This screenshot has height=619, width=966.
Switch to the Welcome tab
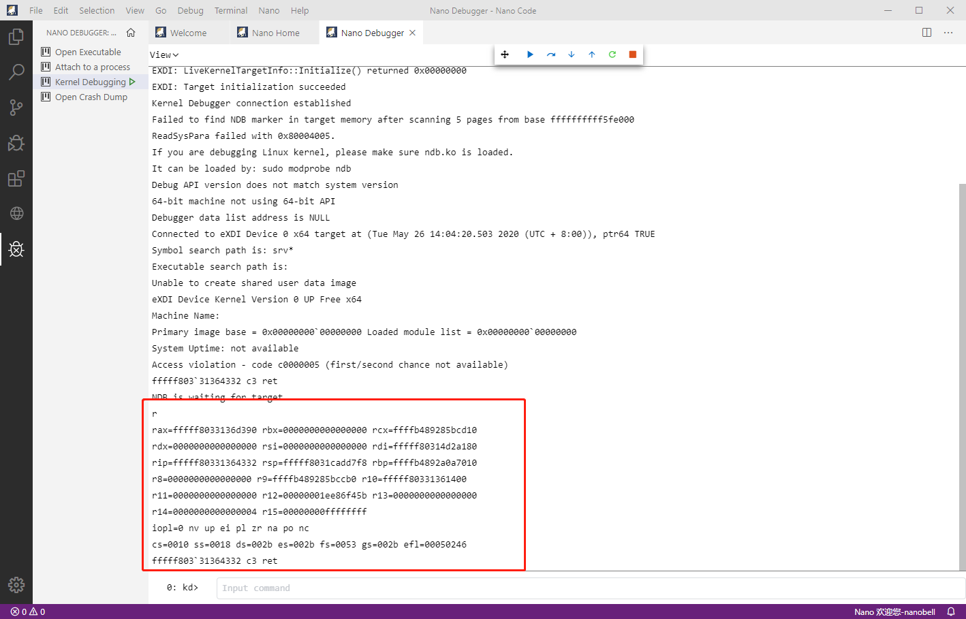click(x=189, y=33)
